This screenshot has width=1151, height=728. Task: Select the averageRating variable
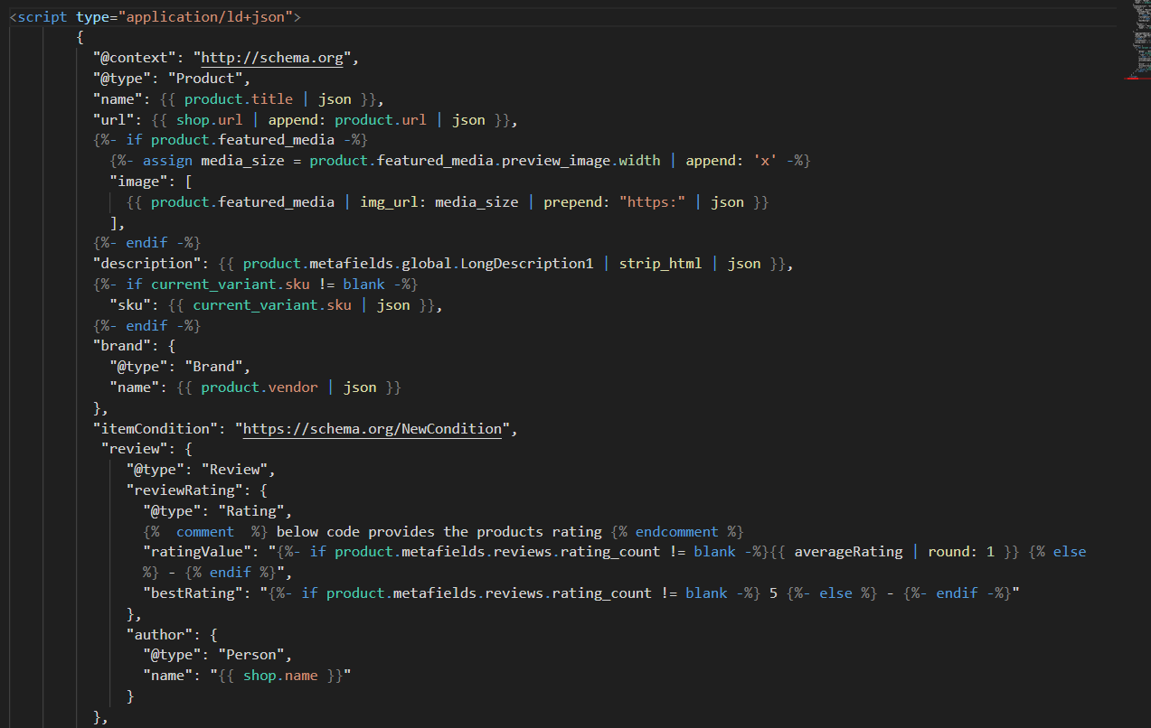[848, 552]
